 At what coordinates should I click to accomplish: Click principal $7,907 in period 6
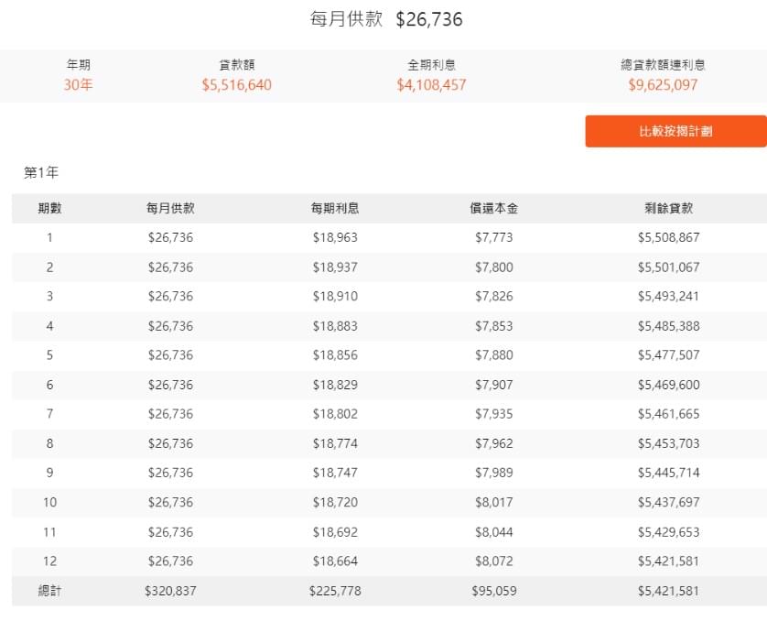tap(494, 385)
